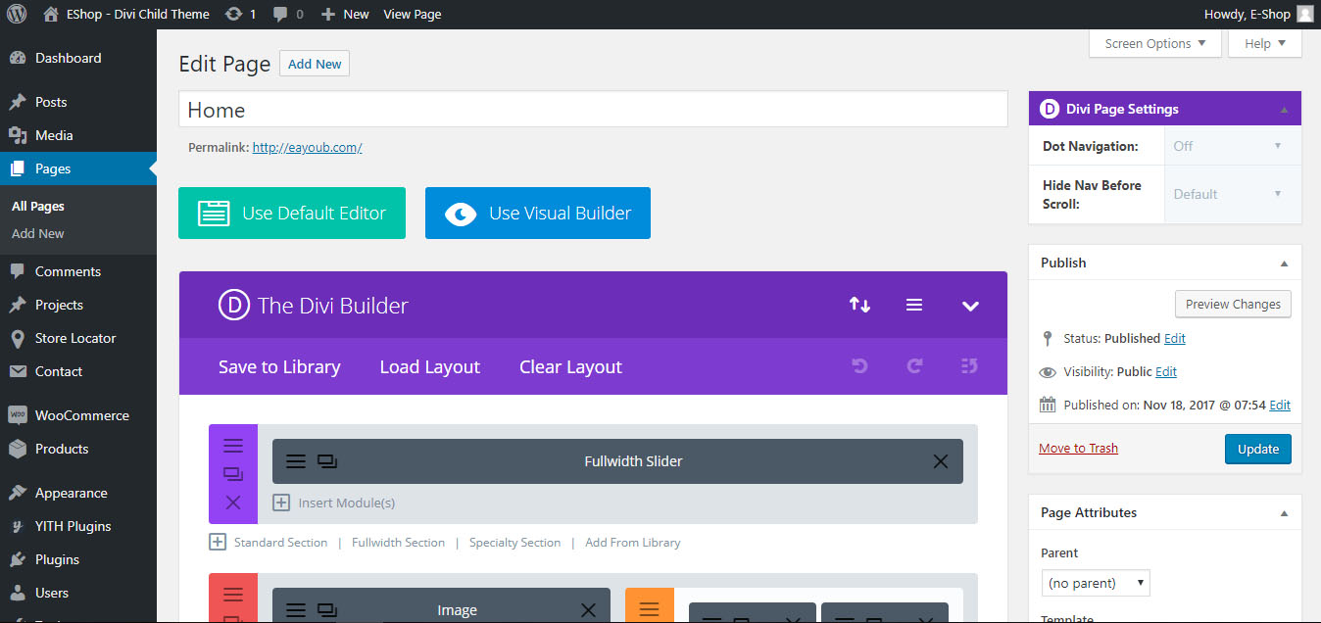This screenshot has width=1321, height=623.
Task: Click Use Visual Builder button
Action: click(538, 213)
